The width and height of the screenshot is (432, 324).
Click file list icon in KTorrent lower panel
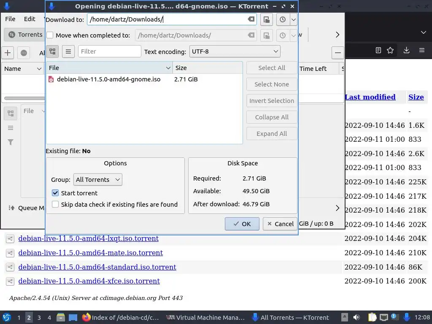tap(11, 128)
